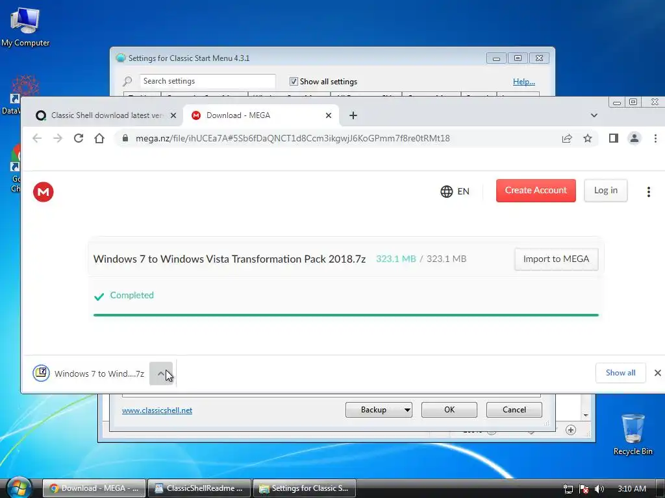This screenshot has width=665, height=498.
Task: Click the Windows 7 to Windows Vista Transformation Pack filename
Action: [x=229, y=259]
